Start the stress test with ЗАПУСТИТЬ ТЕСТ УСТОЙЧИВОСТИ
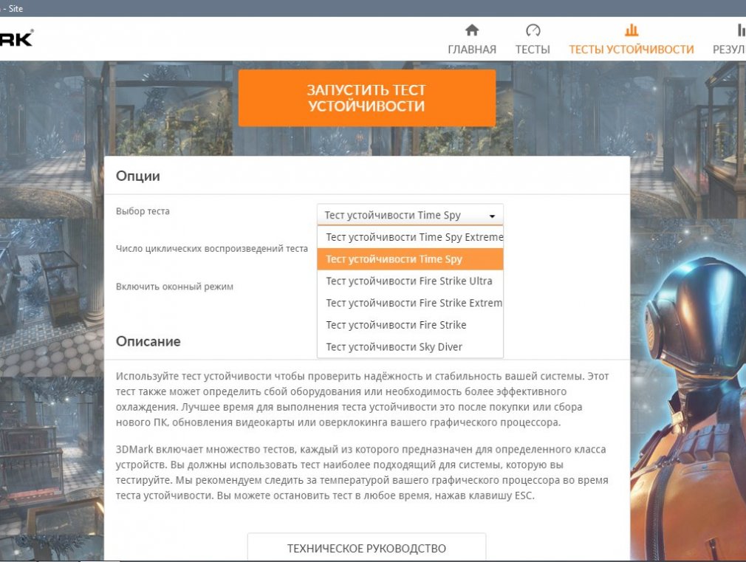The width and height of the screenshot is (746, 562). [367, 98]
